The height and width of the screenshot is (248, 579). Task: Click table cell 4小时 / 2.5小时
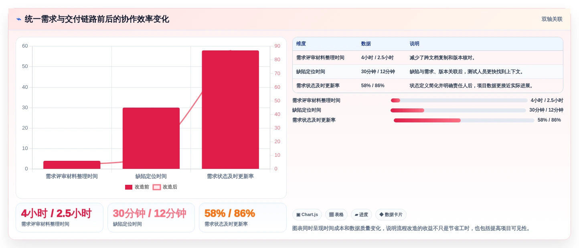[377, 58]
